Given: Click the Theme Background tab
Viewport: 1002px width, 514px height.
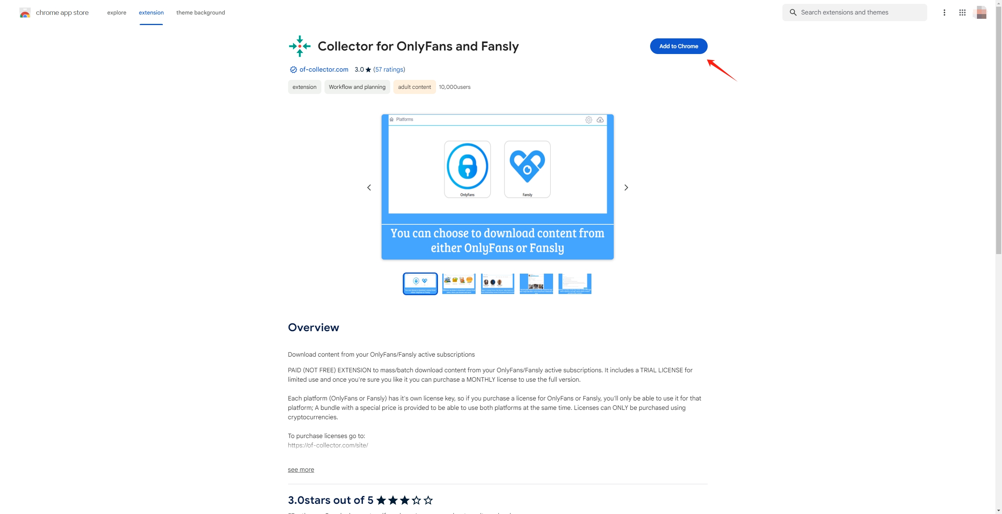Looking at the screenshot, I should [x=200, y=13].
